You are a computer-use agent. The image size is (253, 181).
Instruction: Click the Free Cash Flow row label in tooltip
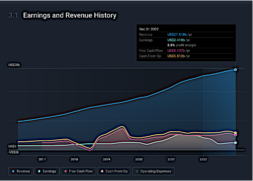pos(151,51)
